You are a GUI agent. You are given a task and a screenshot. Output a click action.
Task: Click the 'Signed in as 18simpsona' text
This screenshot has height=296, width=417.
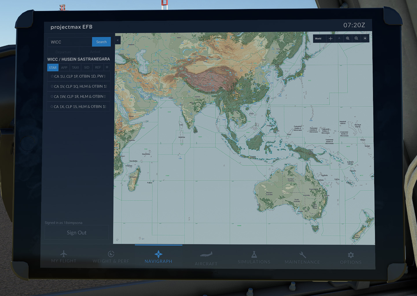(63, 223)
